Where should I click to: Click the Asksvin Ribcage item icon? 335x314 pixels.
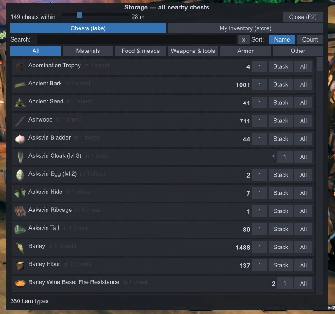tap(20, 211)
